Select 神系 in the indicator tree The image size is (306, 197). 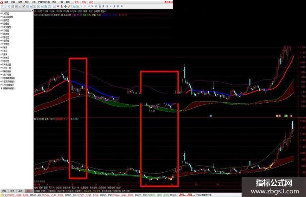[x=5, y=48]
